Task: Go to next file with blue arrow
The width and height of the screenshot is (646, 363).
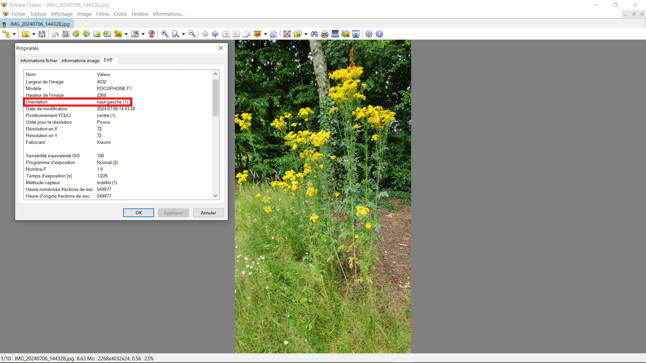Action: (215, 34)
